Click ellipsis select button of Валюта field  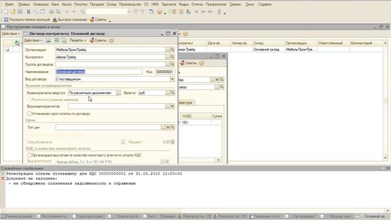(168, 92)
